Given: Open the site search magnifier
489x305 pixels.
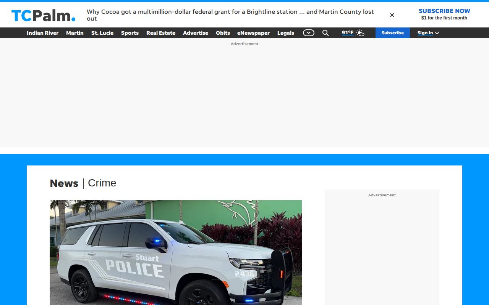Looking at the screenshot, I should click(325, 33).
